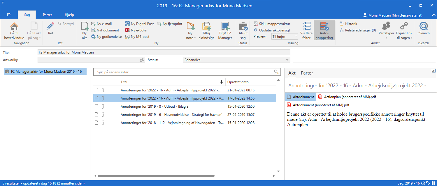The width and height of the screenshot is (437, 186).
Task: Click Relaterede sager (0)
Action: tap(358, 30)
